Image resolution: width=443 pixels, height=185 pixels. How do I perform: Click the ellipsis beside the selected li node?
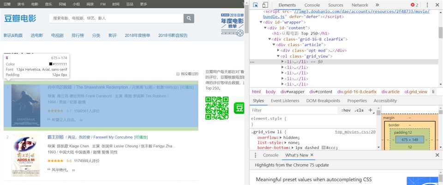252,62
